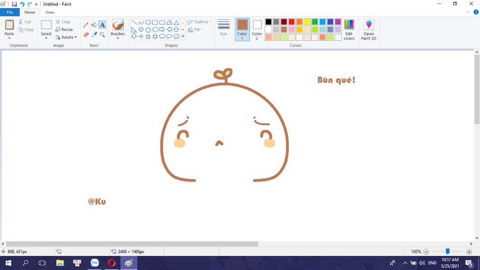Image resolution: width=480 pixels, height=270 pixels.
Task: Click the Redo arrow in title bar
Action: (30, 4)
